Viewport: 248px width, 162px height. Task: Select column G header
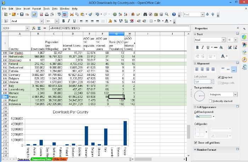[x=117, y=34]
